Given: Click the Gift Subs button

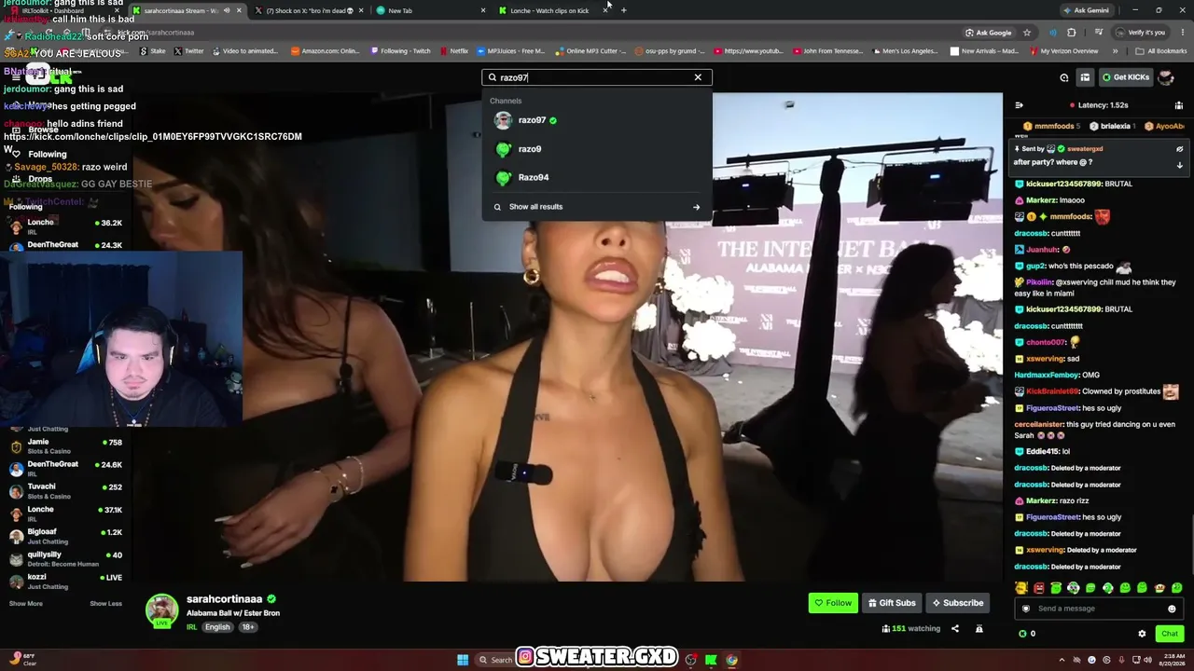Looking at the screenshot, I should tap(892, 603).
